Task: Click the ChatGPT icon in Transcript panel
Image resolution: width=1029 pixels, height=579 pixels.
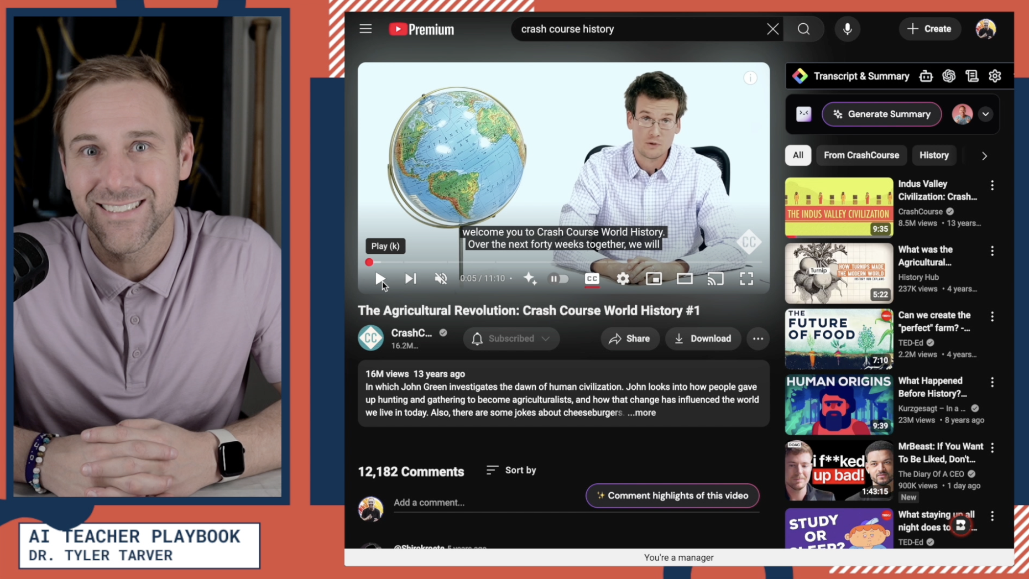Action: (x=949, y=76)
